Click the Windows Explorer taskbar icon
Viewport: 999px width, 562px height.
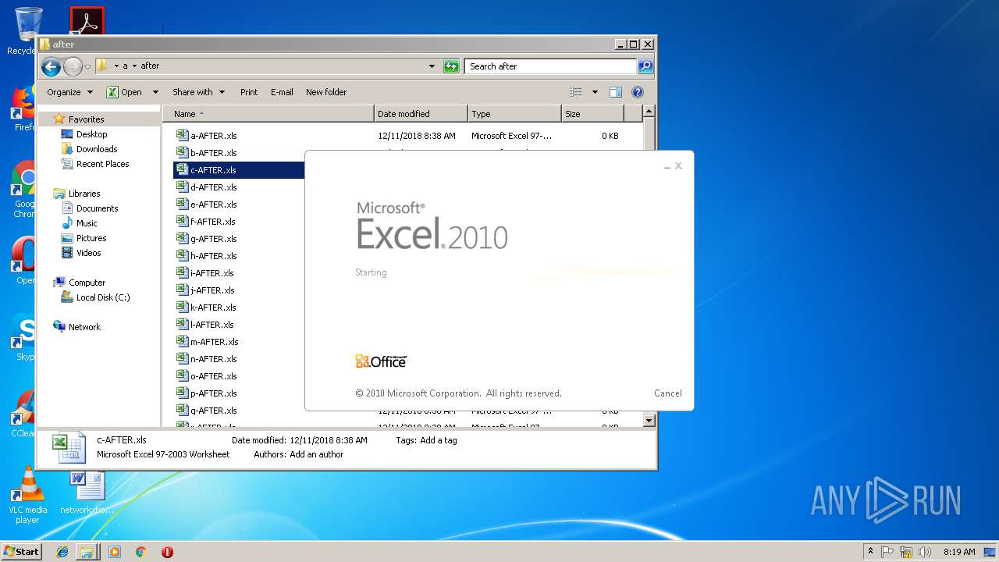(x=87, y=552)
